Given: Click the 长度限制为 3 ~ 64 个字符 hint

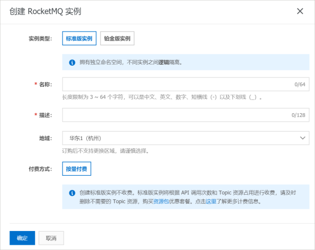Looking at the screenshot, I should click(162, 97).
